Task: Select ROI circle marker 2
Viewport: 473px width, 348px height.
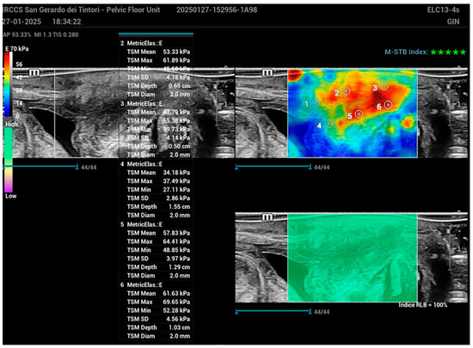Action: click(346, 90)
